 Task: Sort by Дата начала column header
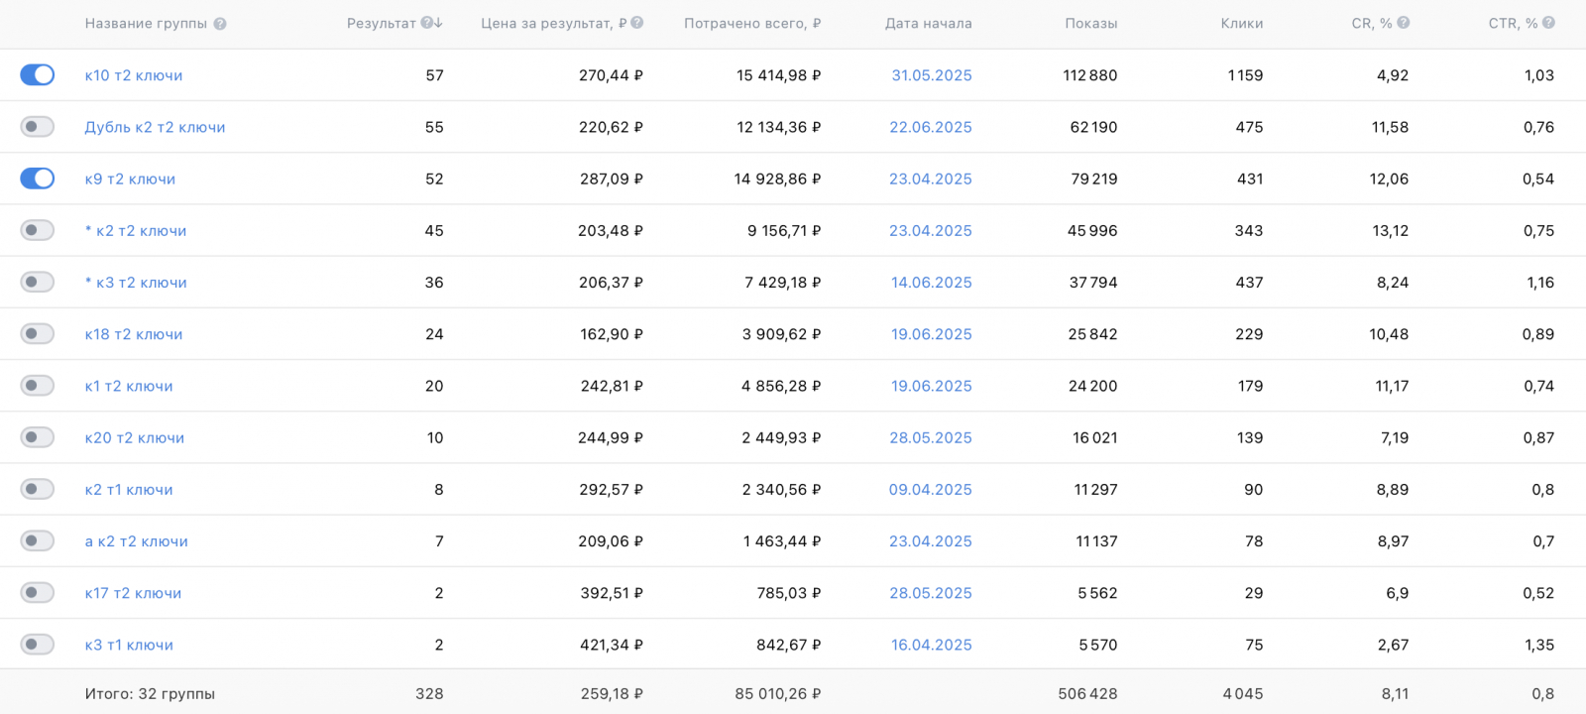click(928, 24)
